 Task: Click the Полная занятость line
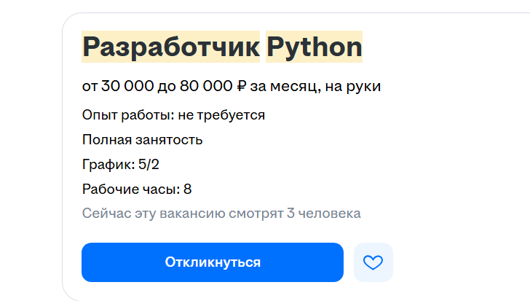(x=142, y=140)
